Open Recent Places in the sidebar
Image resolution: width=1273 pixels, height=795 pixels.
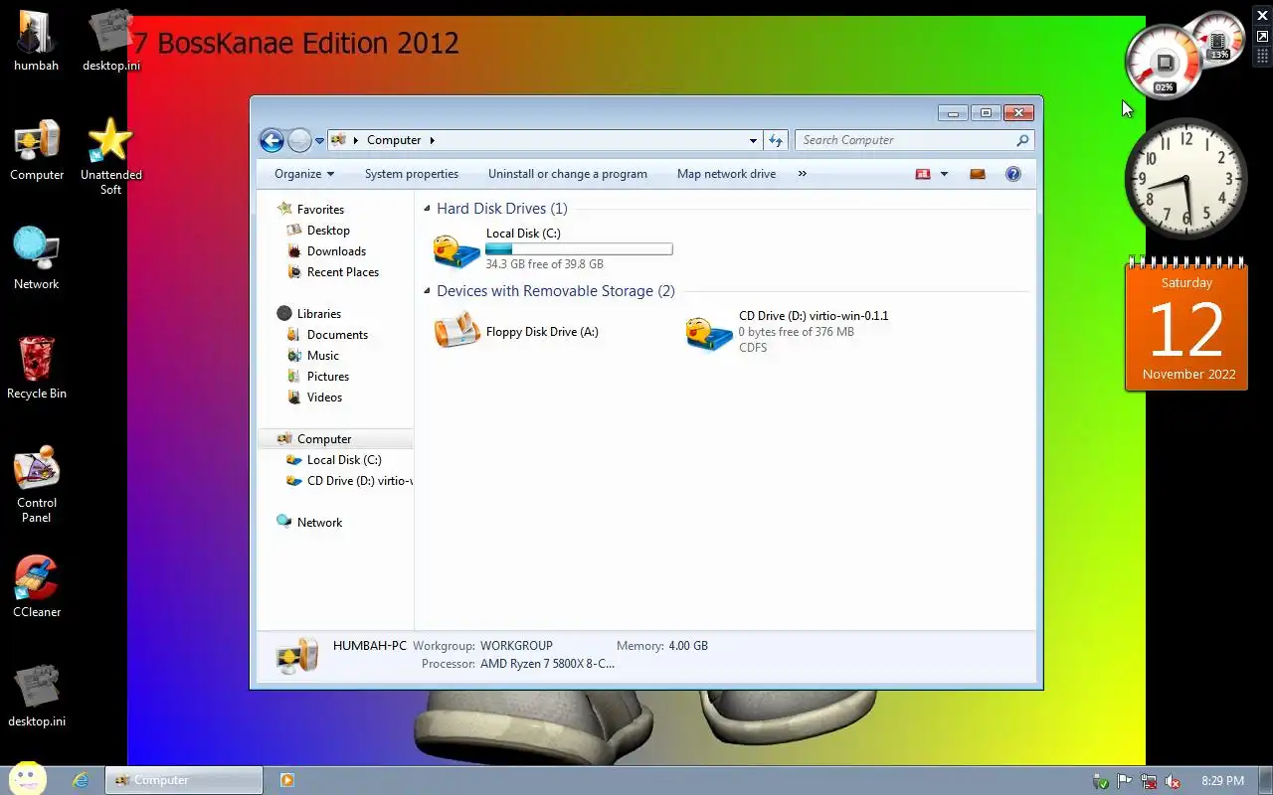342,272
